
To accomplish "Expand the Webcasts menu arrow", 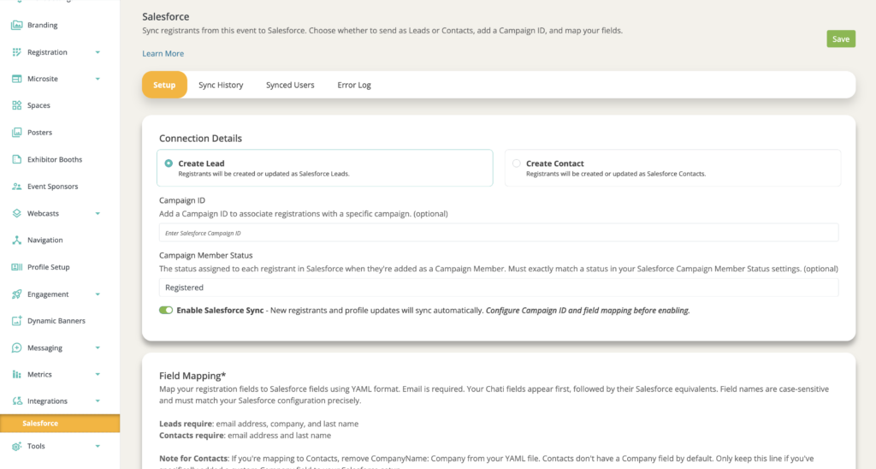I will click(x=98, y=214).
